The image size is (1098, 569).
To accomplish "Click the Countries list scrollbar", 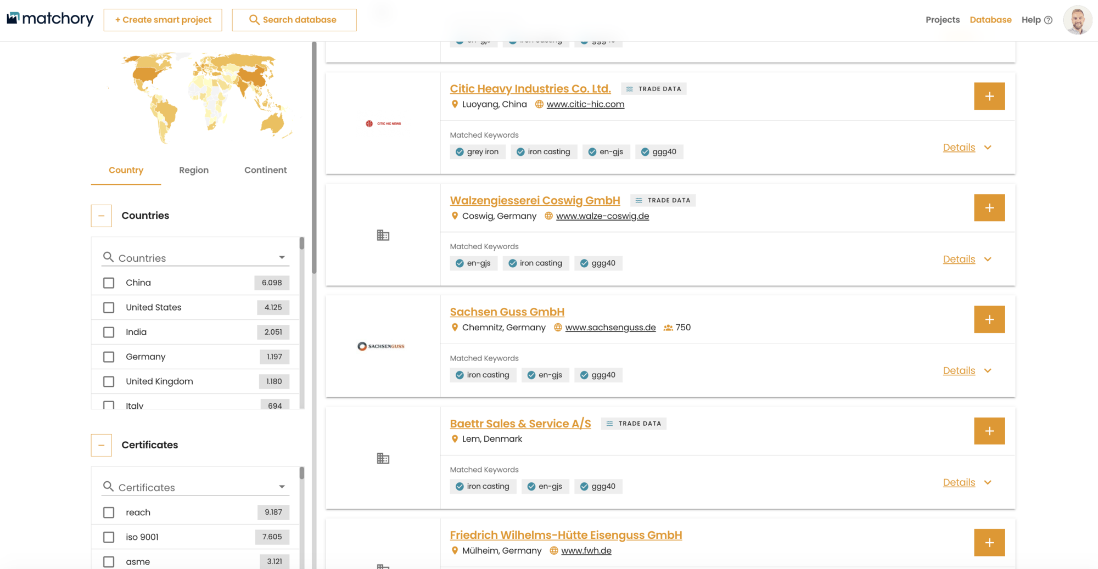I will pyautogui.click(x=301, y=244).
